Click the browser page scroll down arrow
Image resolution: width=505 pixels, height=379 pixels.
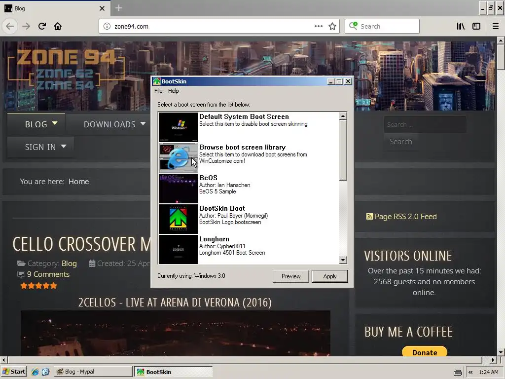(x=501, y=352)
